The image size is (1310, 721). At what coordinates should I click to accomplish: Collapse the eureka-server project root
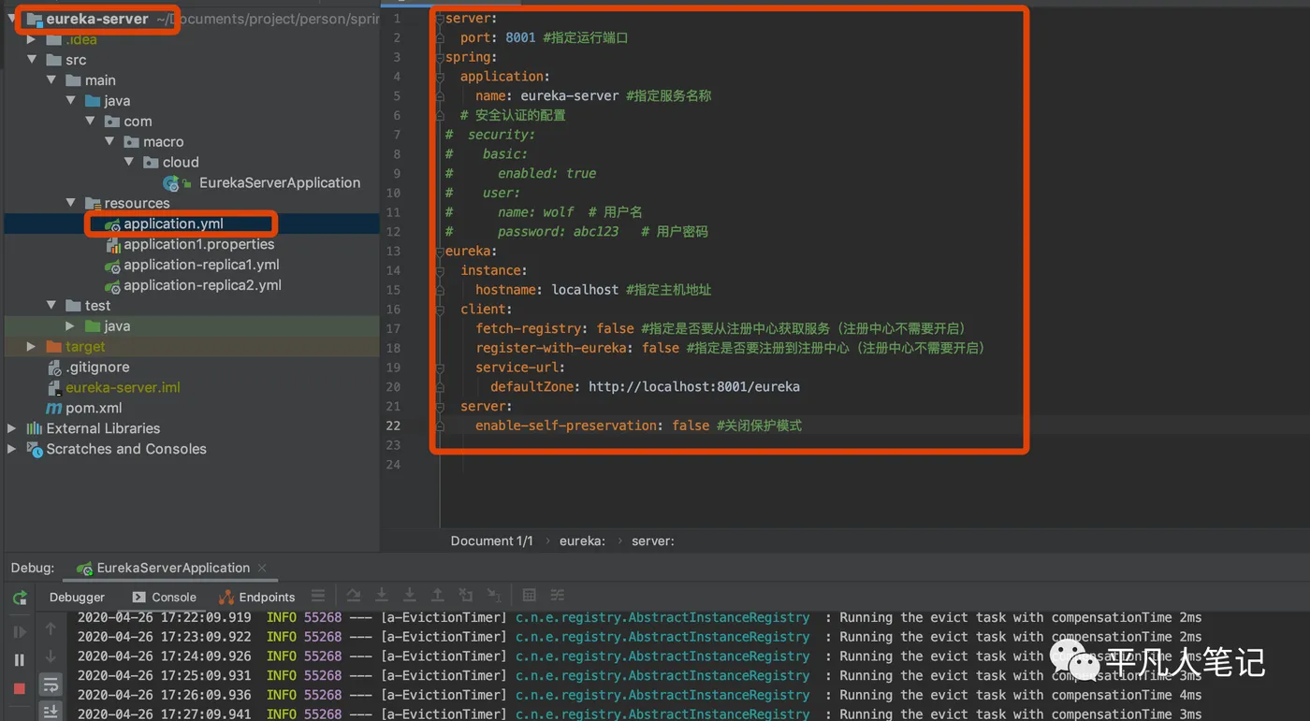[x=11, y=19]
